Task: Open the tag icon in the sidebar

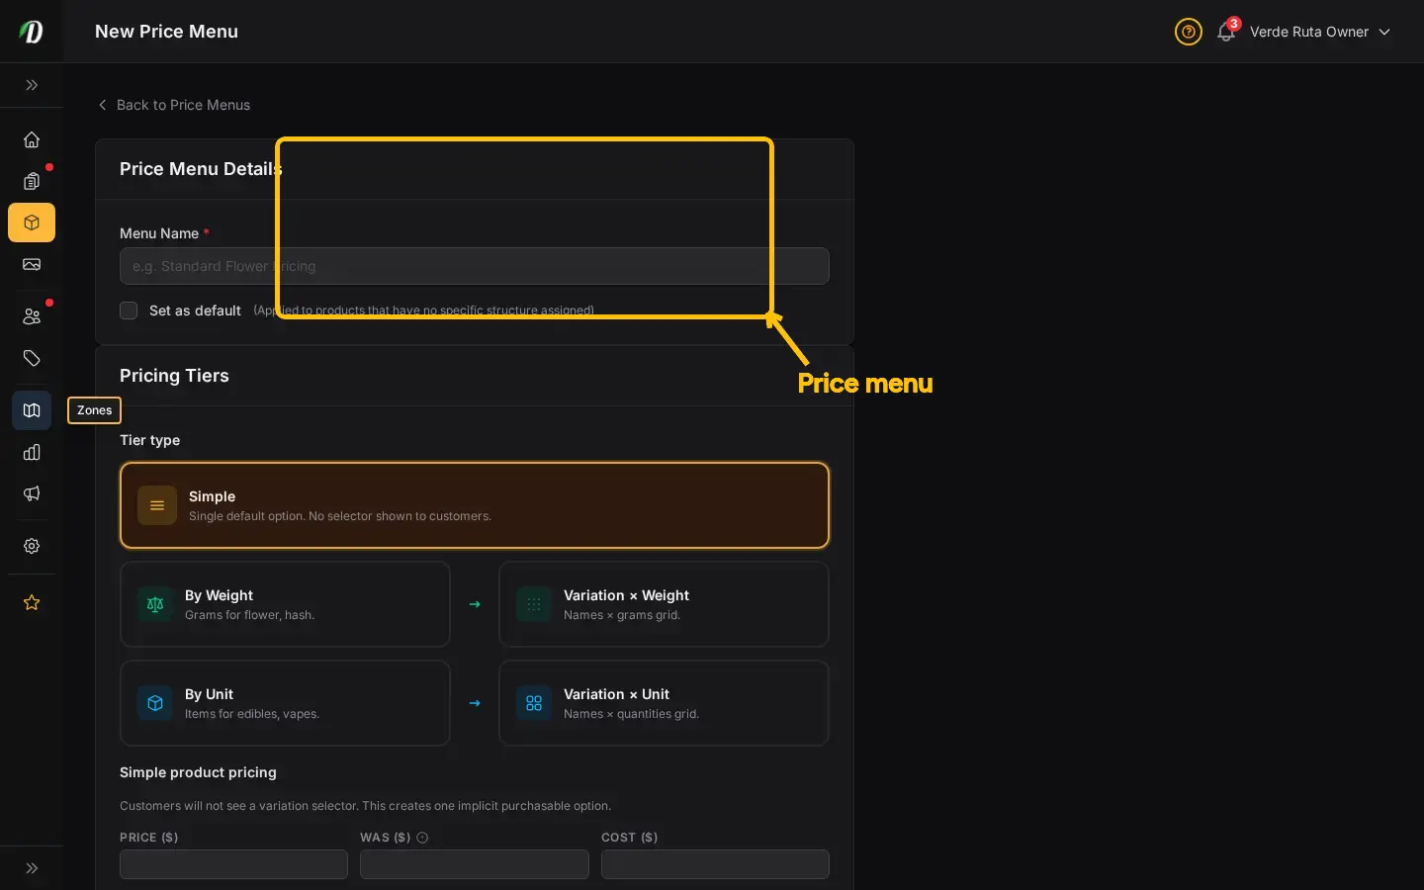Action: pos(32,358)
